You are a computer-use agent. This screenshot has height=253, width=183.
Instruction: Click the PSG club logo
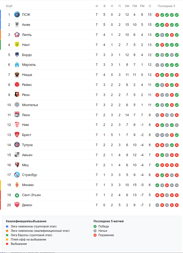tap(17, 15)
